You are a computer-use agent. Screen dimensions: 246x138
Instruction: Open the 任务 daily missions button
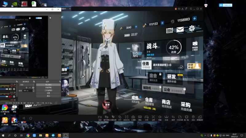pos(146,65)
